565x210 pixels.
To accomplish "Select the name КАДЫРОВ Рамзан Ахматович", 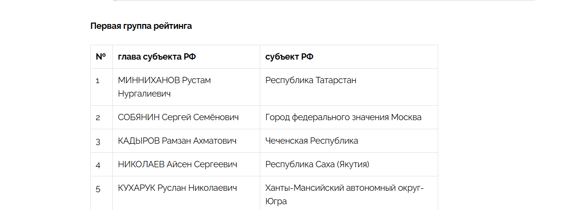I will pos(177,141).
